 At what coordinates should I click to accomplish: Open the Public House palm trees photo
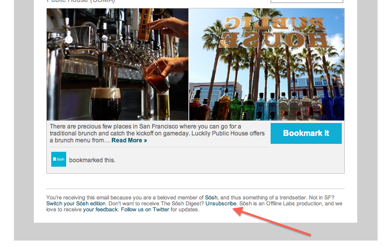click(267, 64)
